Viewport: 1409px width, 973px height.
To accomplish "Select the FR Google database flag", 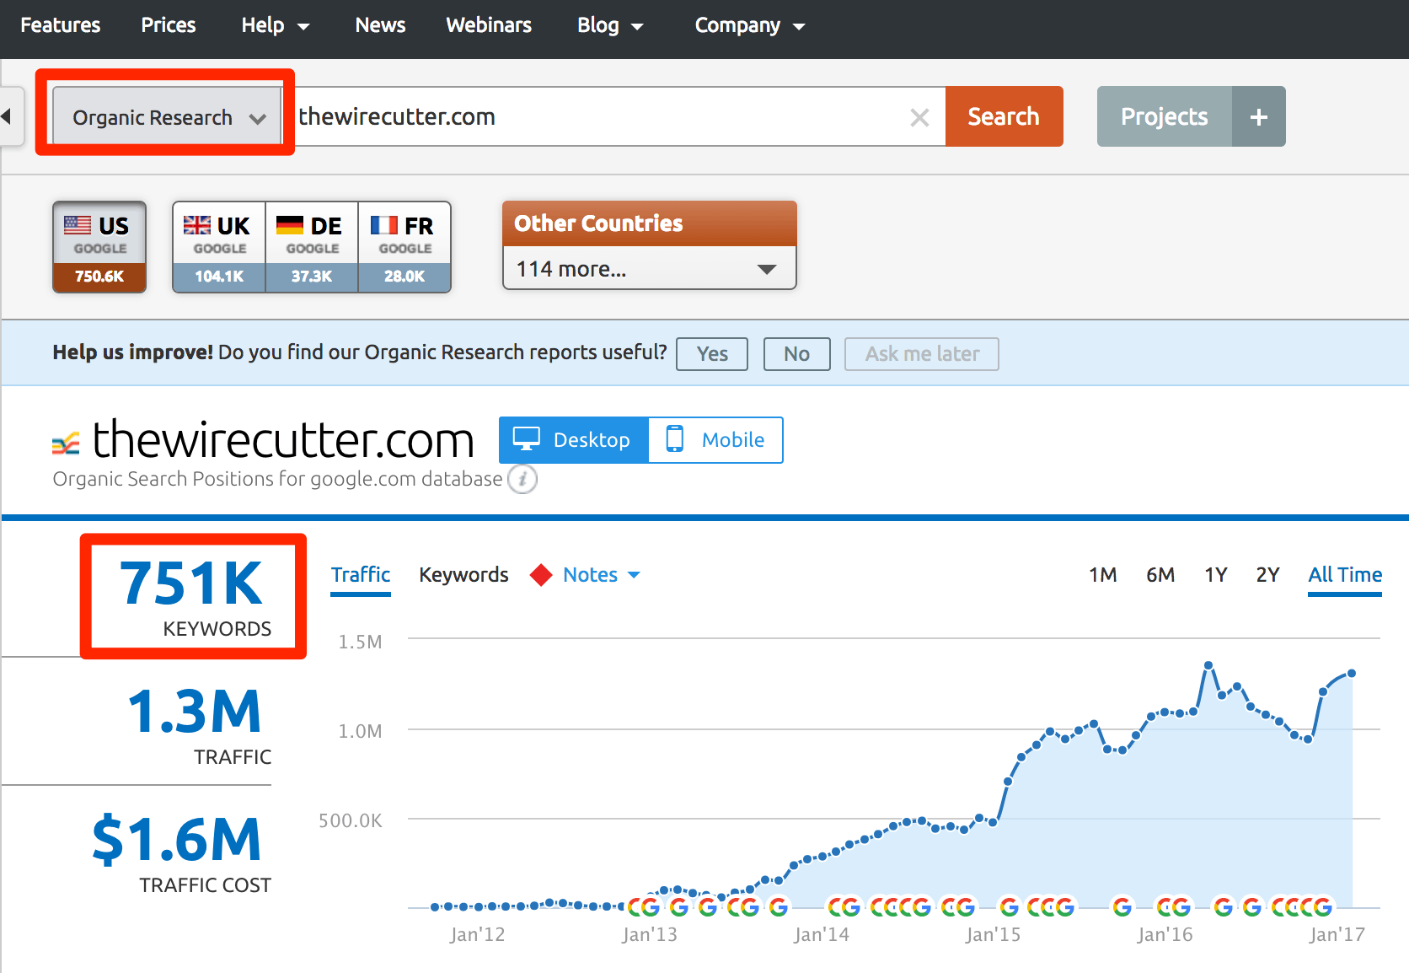I will tap(404, 247).
